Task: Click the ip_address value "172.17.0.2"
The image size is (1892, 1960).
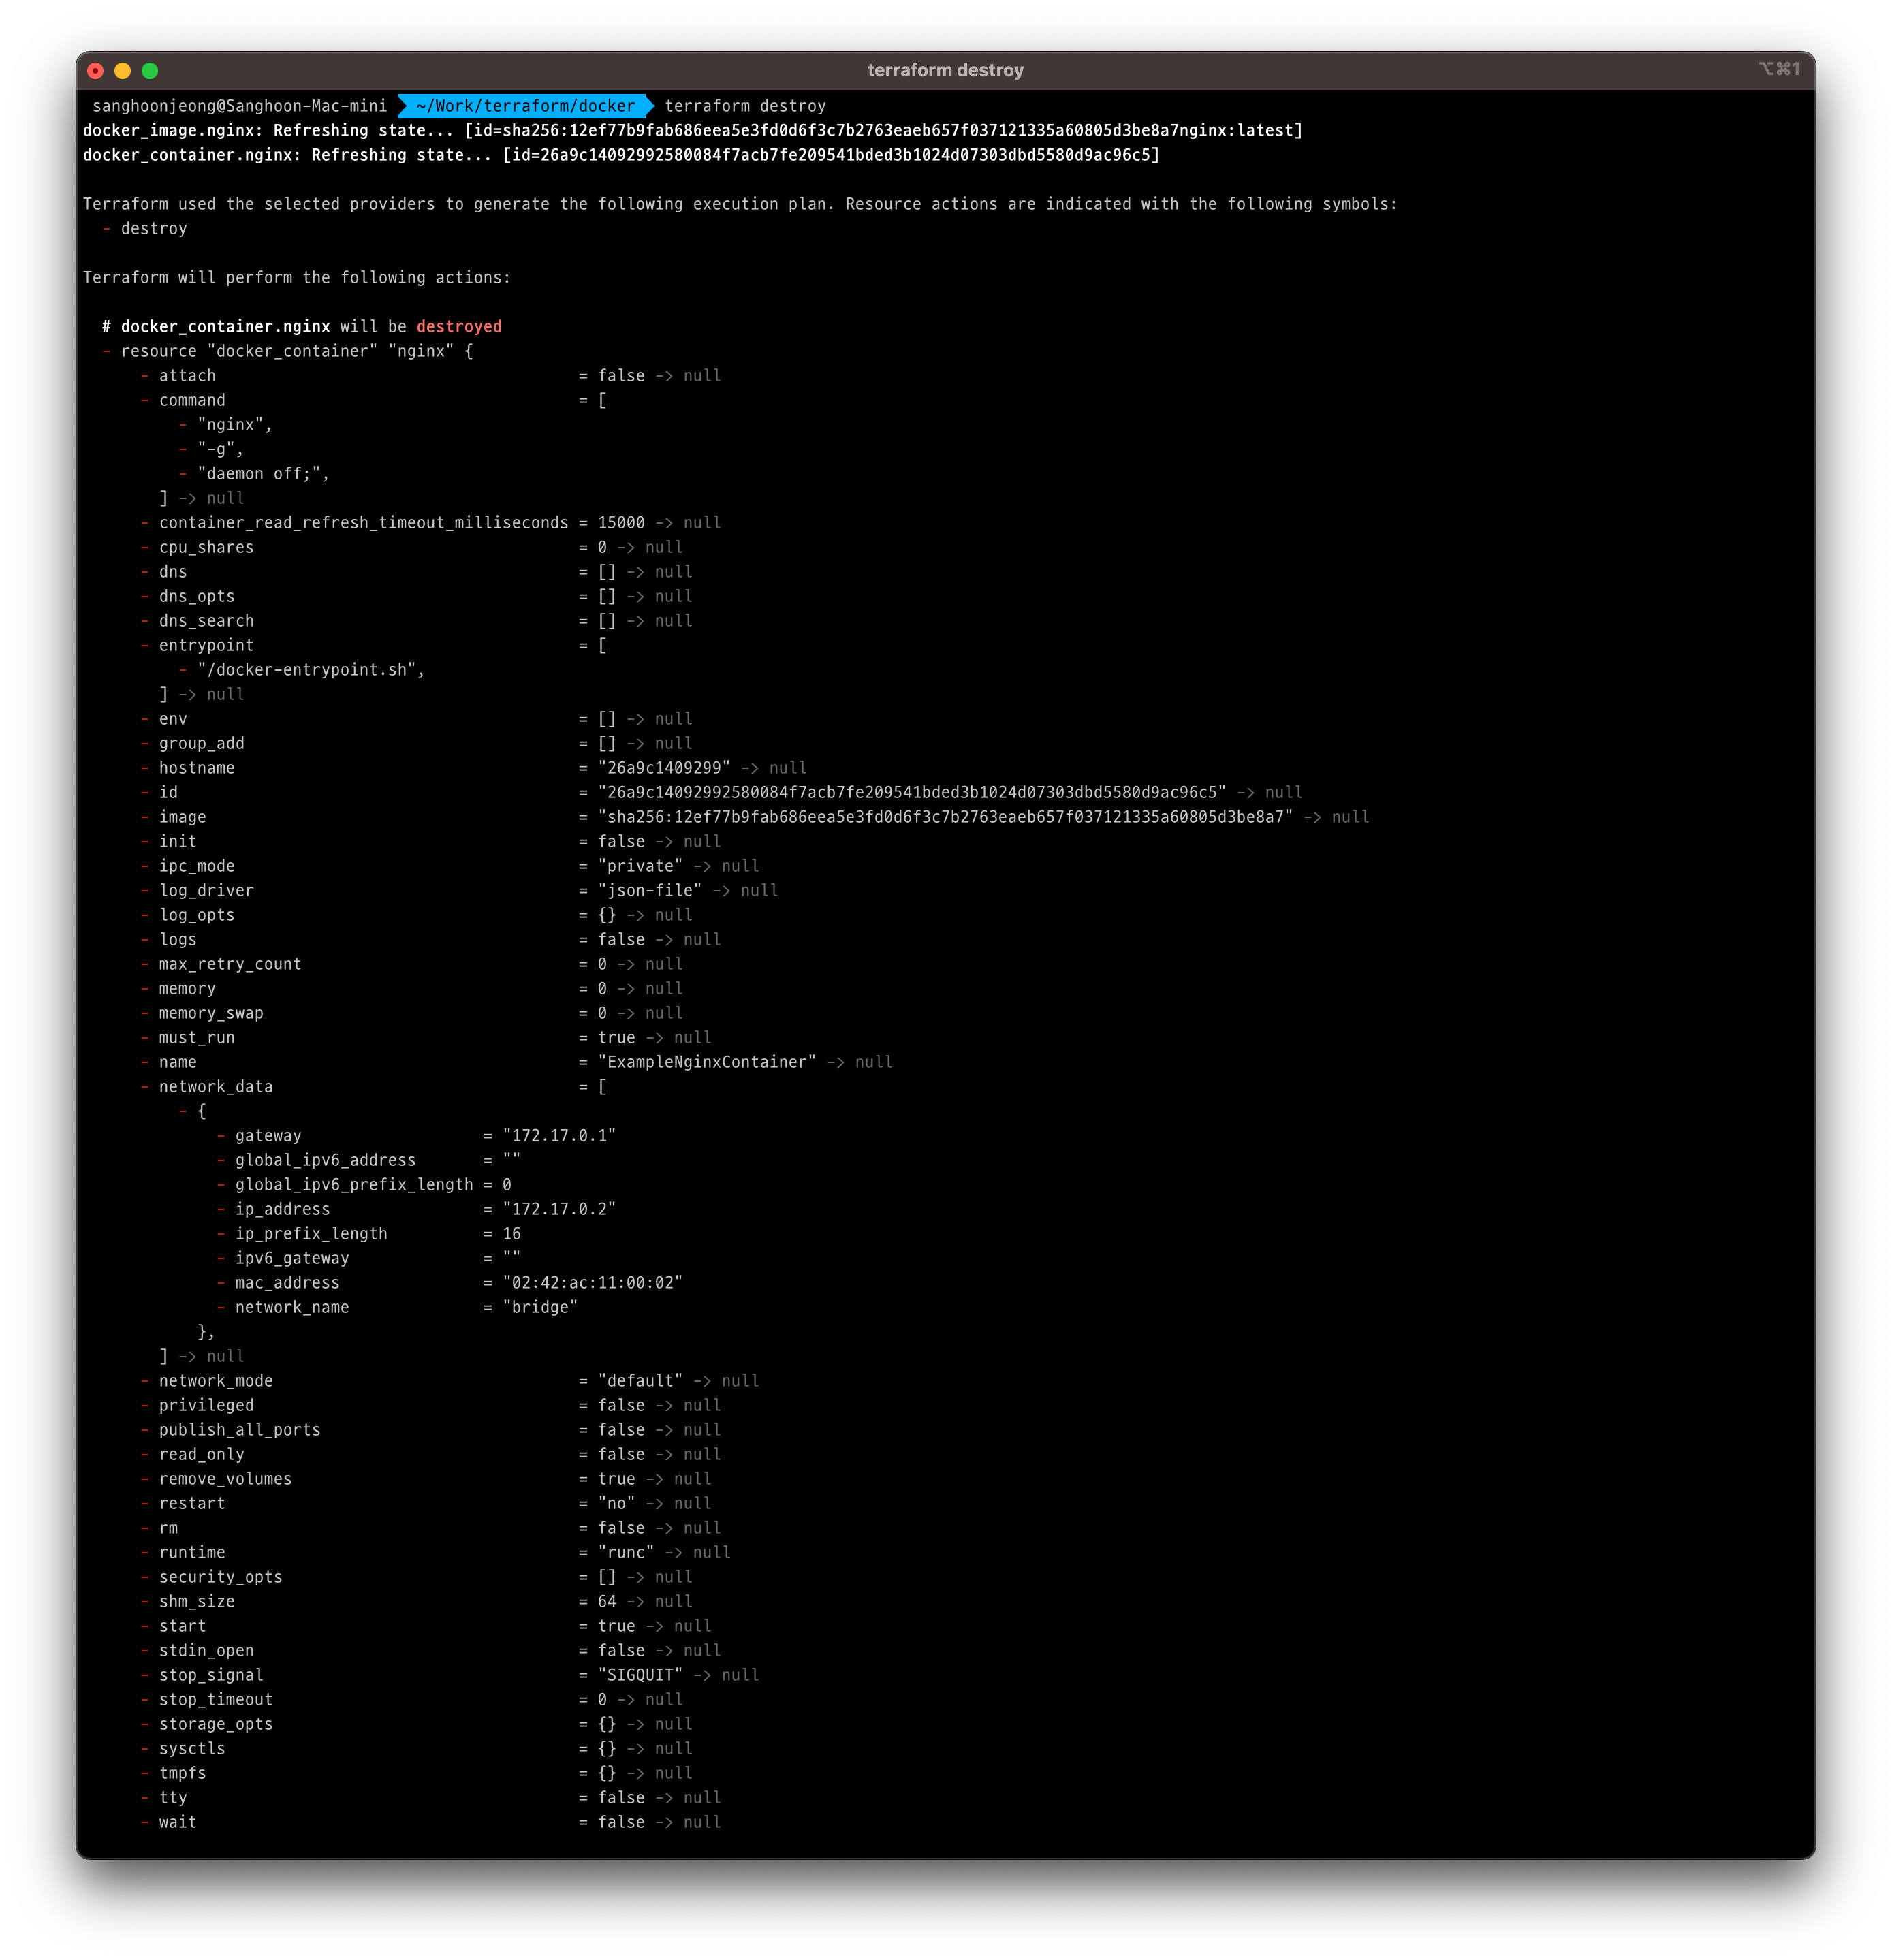Action: (559, 1209)
